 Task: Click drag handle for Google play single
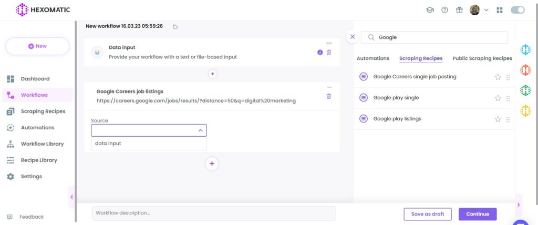click(508, 99)
